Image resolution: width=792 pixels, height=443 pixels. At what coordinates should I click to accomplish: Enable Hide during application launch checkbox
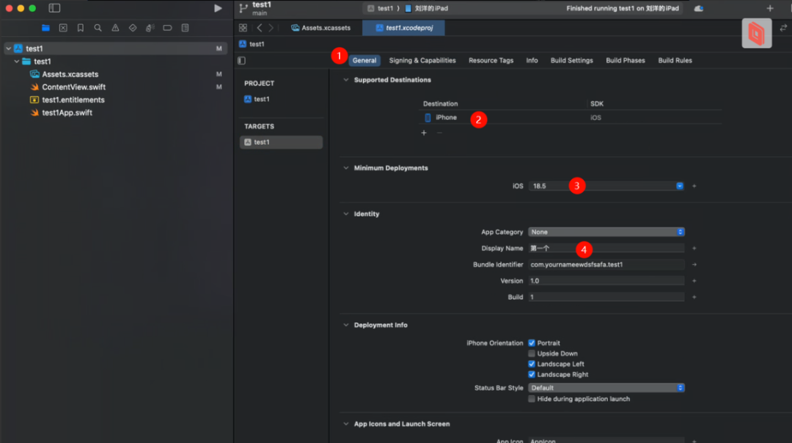(x=532, y=399)
